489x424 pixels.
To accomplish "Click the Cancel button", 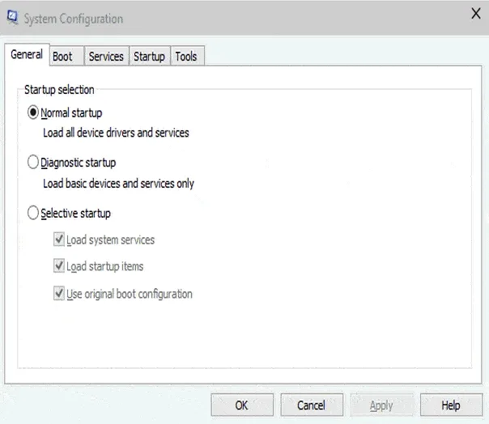I will click(311, 405).
